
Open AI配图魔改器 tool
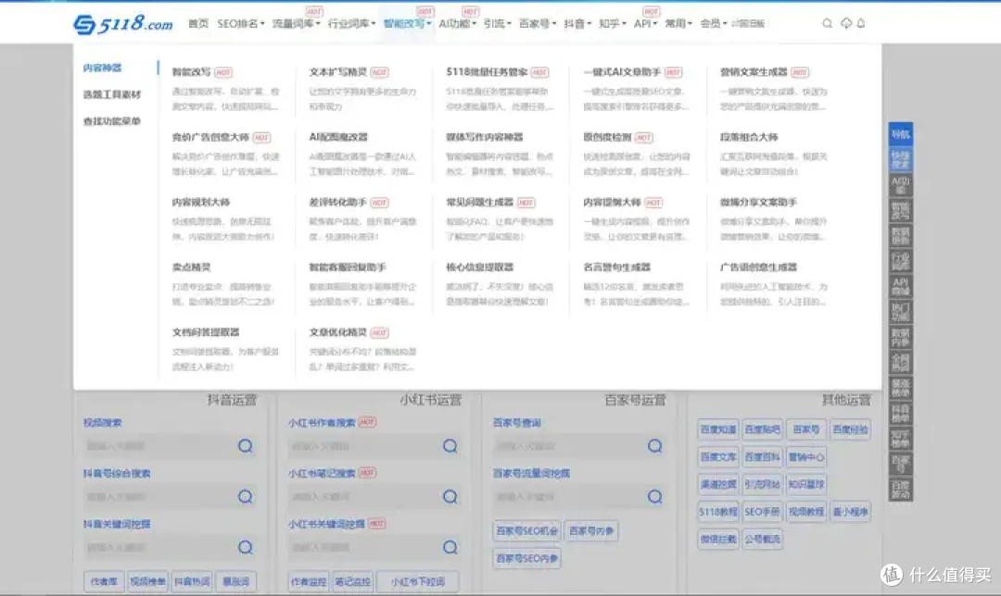tap(338, 137)
